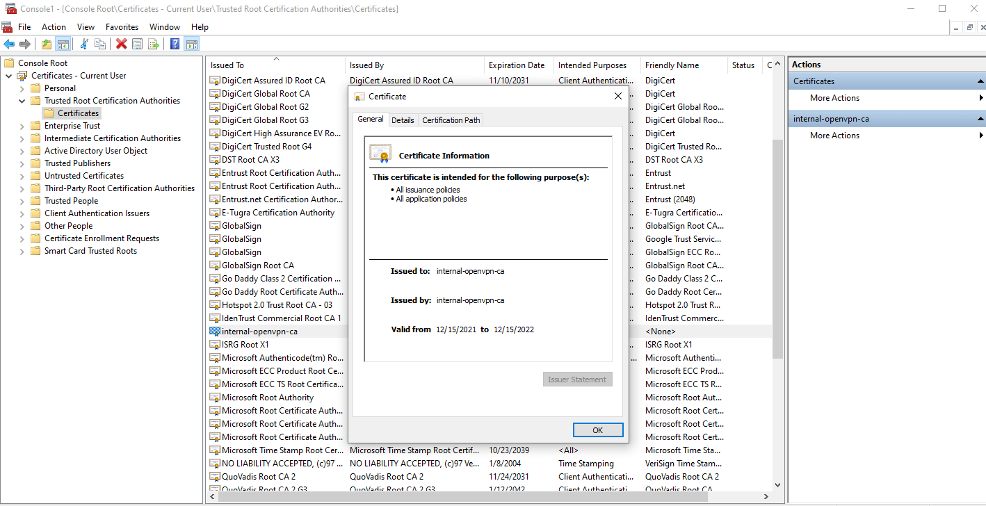Switch to the Details tab

point(403,120)
